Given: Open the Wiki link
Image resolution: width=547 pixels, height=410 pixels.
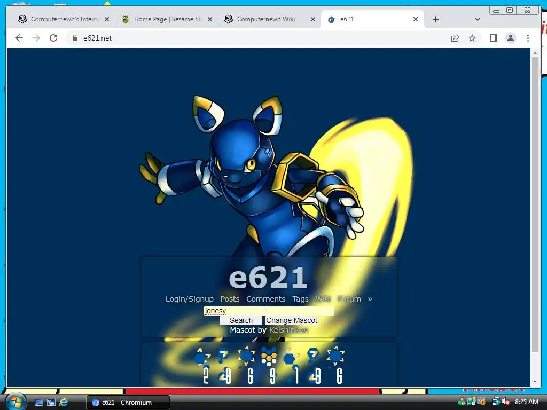Looking at the screenshot, I should 323,299.
